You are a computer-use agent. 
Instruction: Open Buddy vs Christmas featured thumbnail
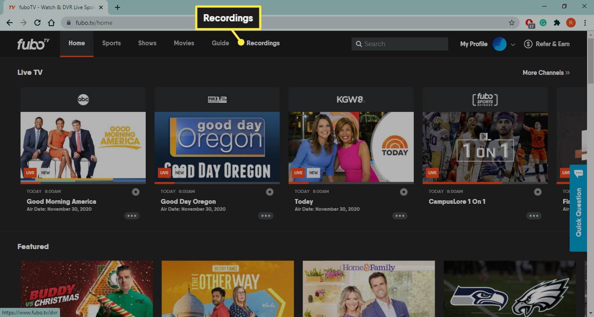coord(87,289)
